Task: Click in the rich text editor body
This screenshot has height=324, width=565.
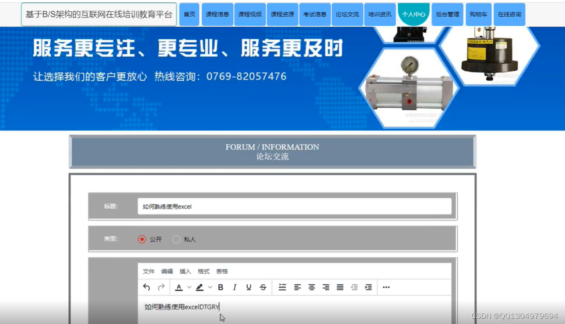Action: 295,310
